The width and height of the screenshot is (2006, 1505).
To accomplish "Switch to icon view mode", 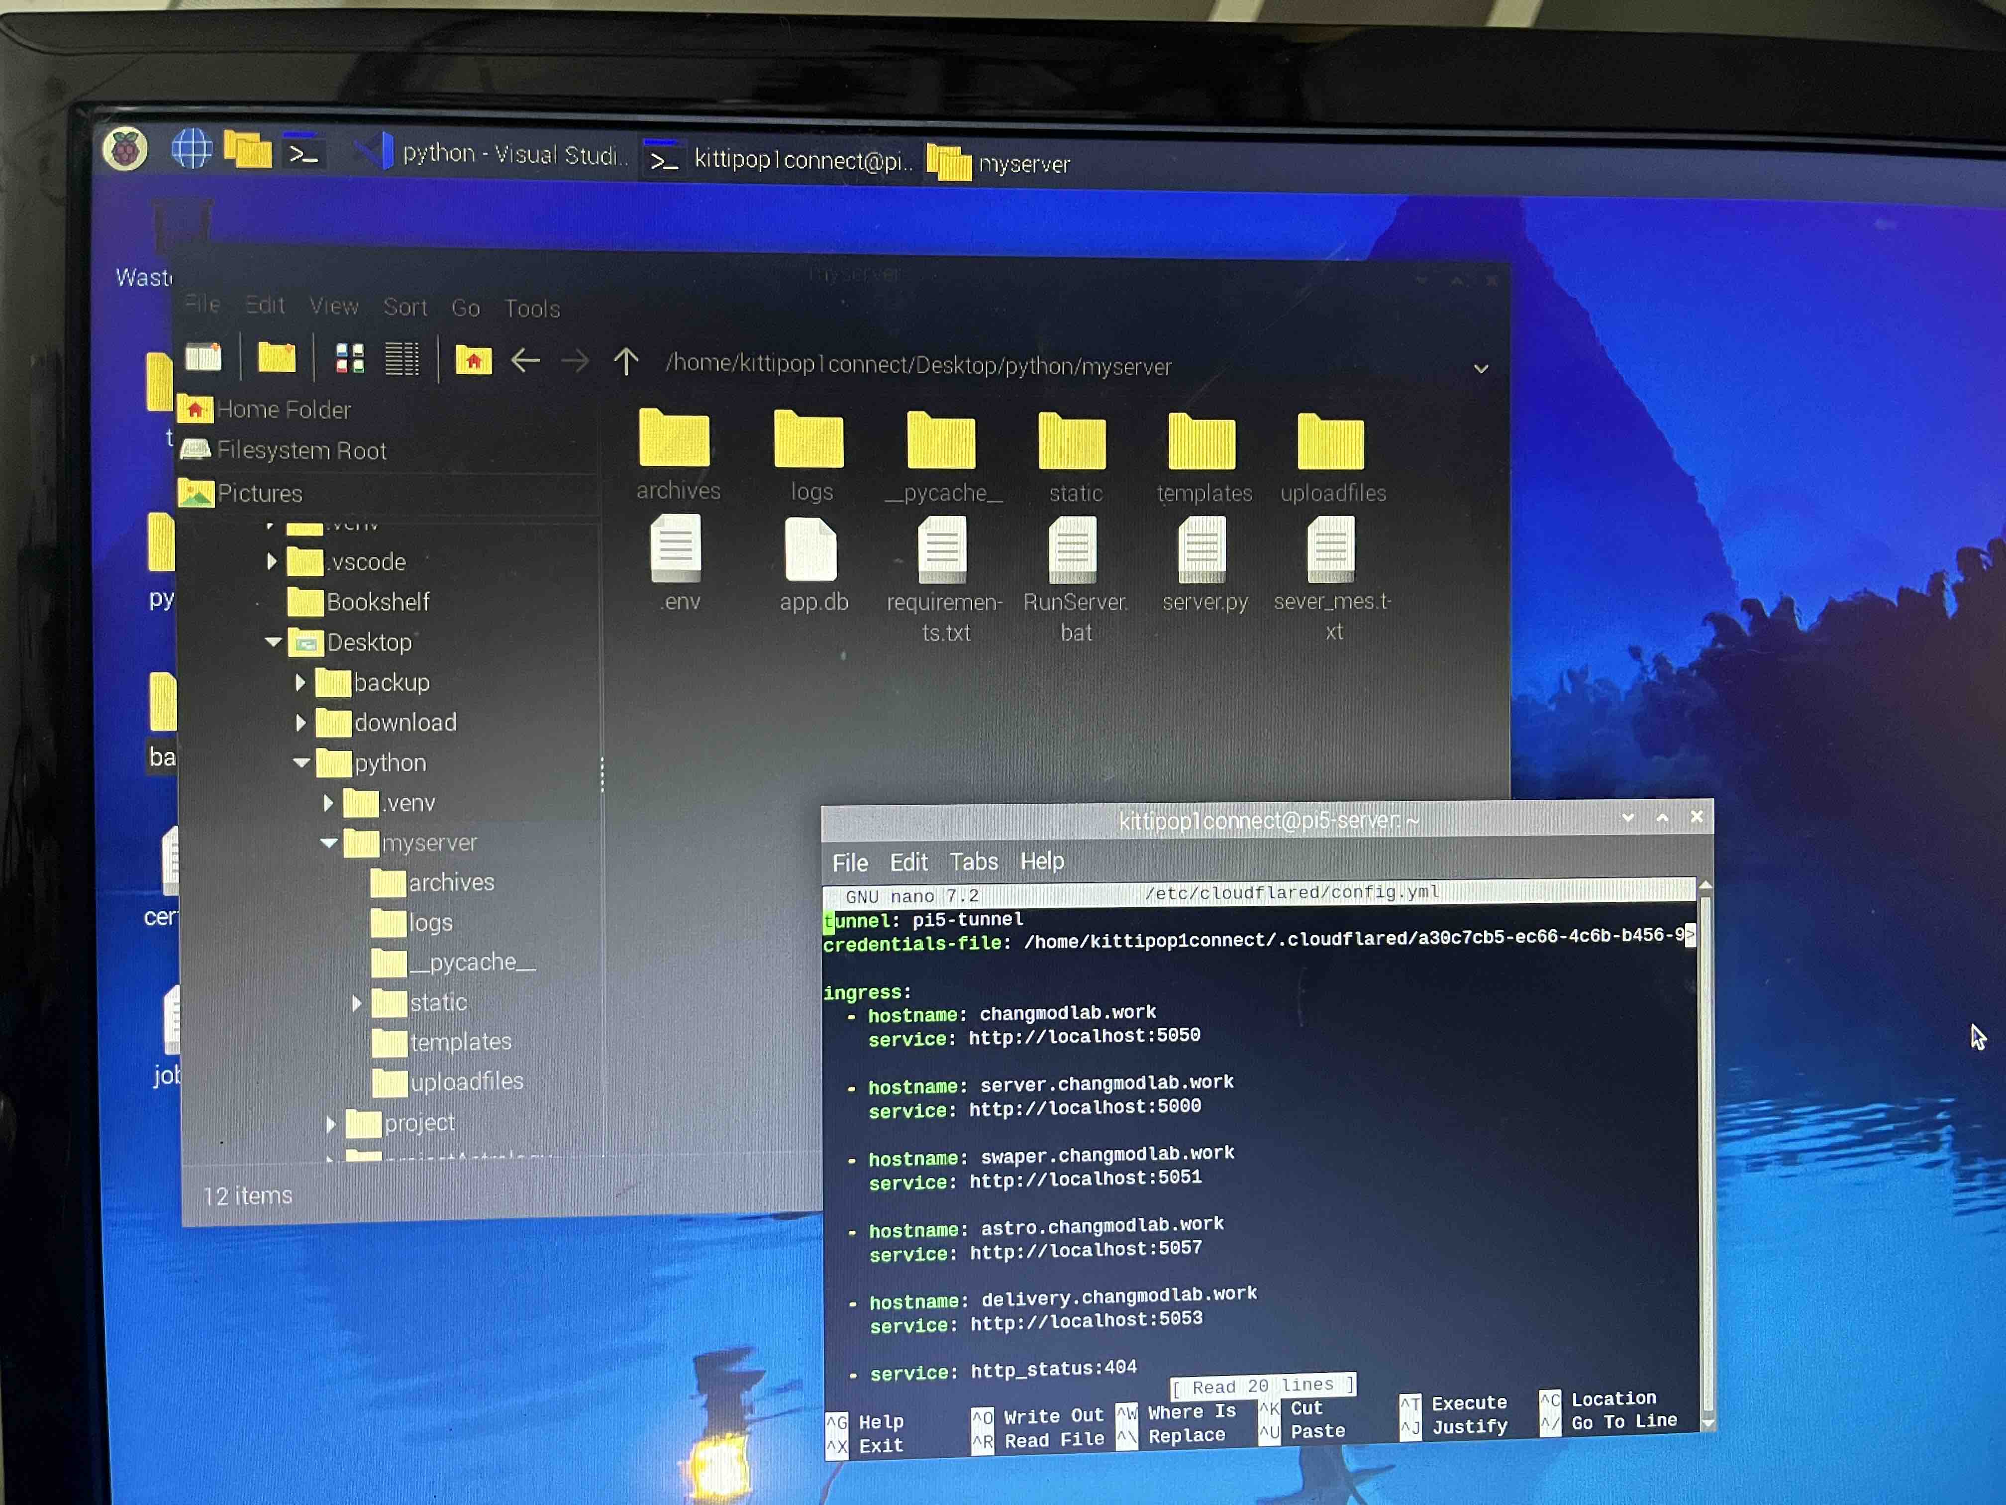I will (349, 359).
